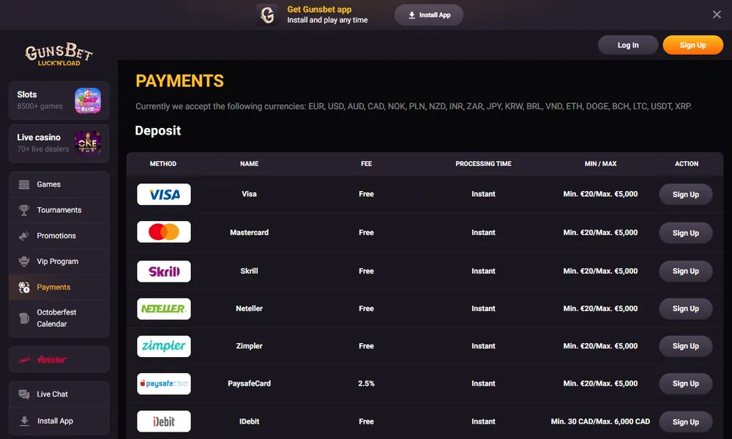732x439 pixels.
Task: Launch the Aviator game link
Action: click(x=59, y=359)
